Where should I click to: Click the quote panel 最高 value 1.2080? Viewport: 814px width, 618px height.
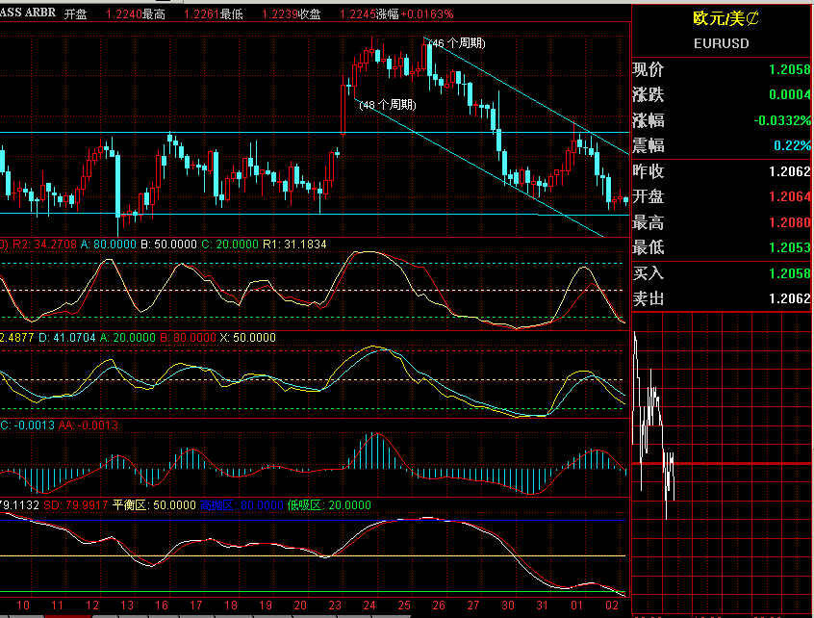tap(789, 222)
